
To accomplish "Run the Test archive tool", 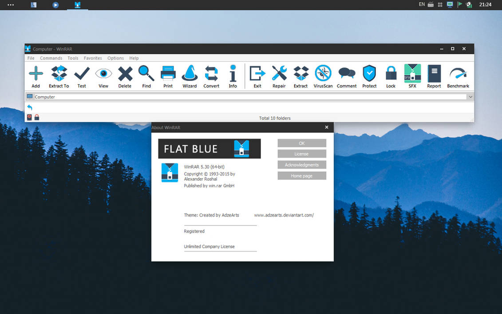I will coord(81,76).
